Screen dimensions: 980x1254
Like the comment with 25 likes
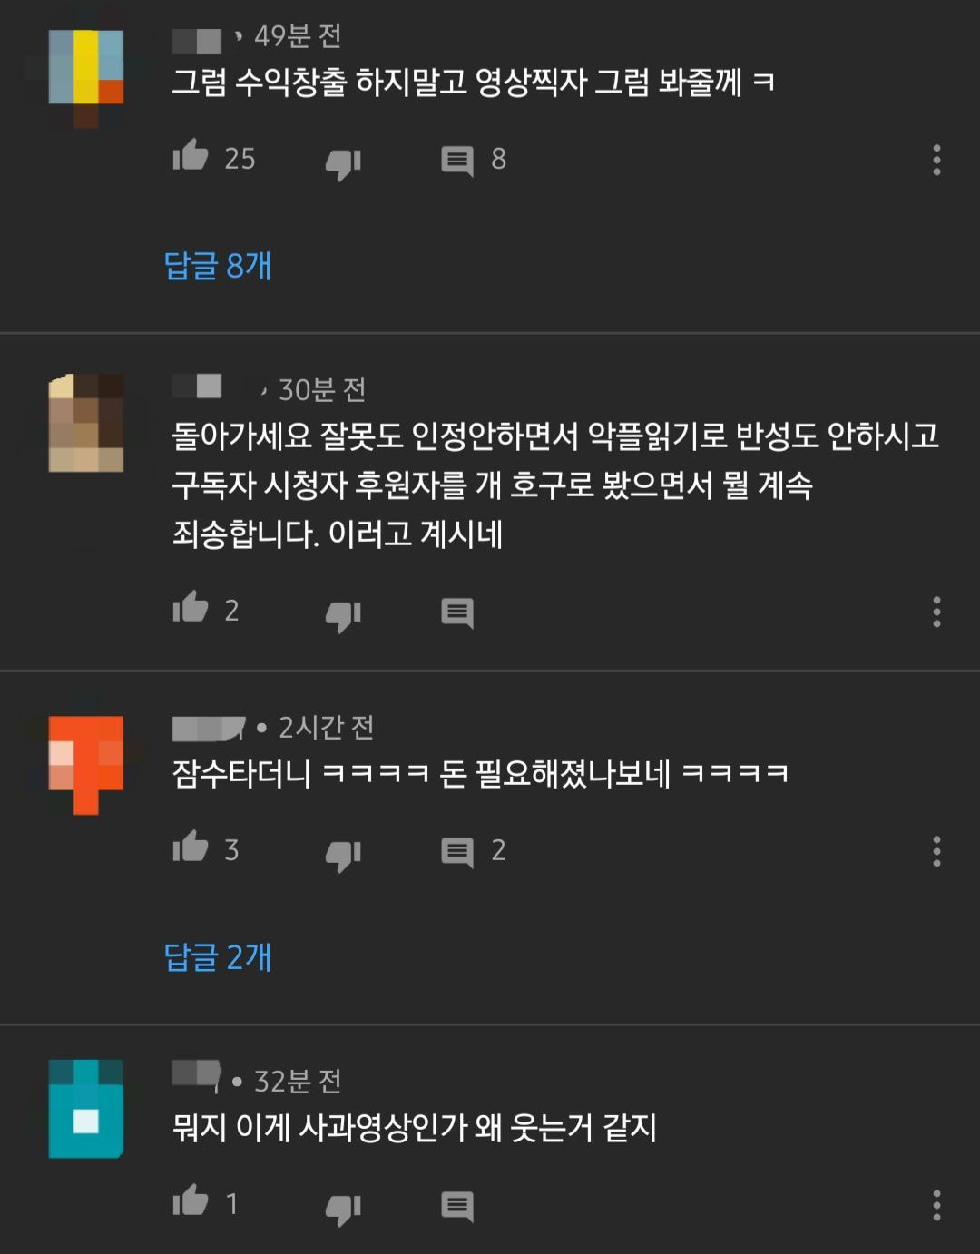click(191, 156)
